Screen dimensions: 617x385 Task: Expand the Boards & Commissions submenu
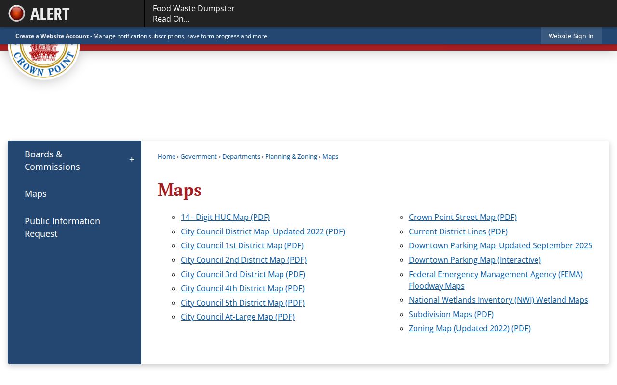coord(132,160)
